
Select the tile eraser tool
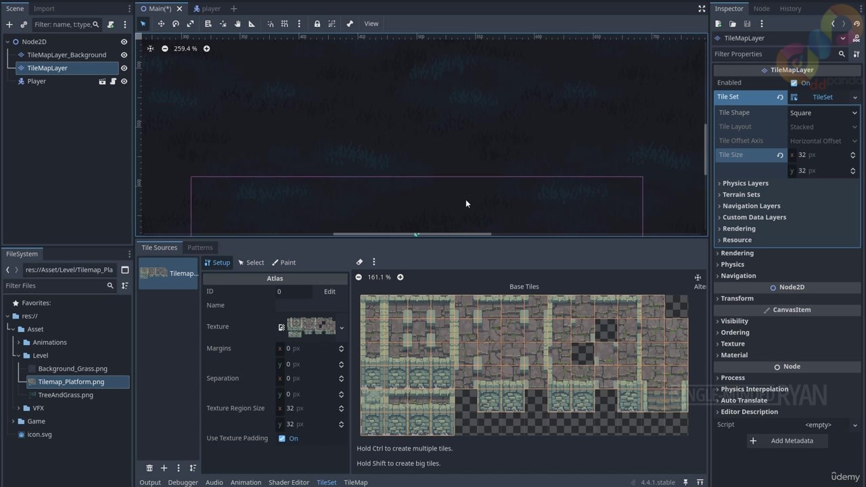[x=359, y=262]
